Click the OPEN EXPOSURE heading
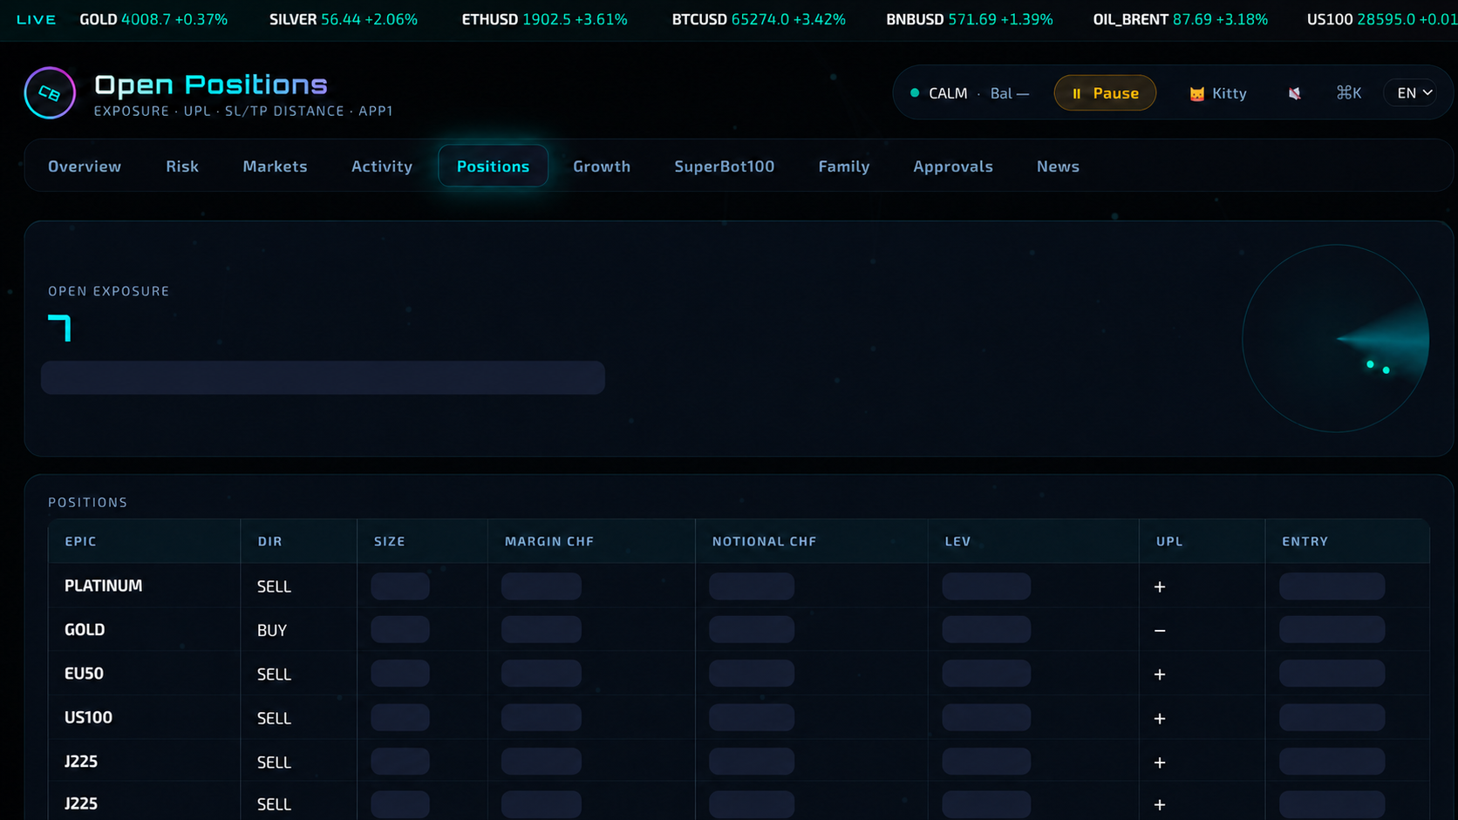The width and height of the screenshot is (1458, 820). click(x=109, y=291)
